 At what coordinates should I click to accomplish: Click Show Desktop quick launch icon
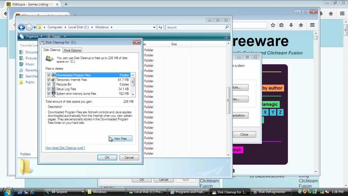pos(20,192)
